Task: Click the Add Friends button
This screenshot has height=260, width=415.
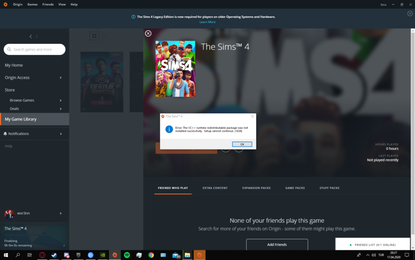Action: click(277, 245)
